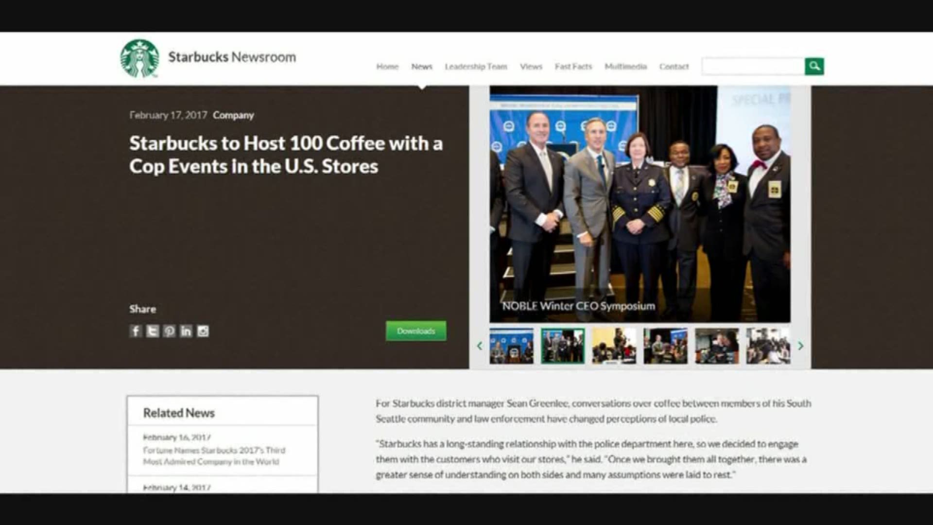The image size is (933, 525).
Task: Open Starbucks Newsroom title link
Action: (232, 57)
